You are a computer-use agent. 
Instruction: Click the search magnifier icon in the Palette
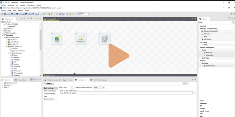(x=233, y=23)
